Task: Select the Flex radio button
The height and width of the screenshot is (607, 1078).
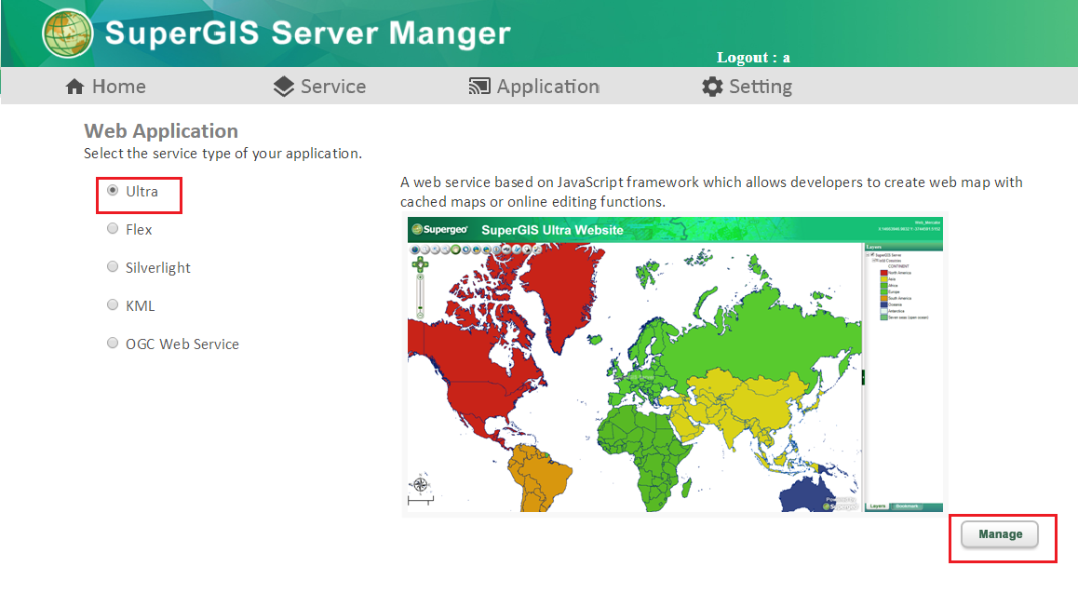Action: pos(113,228)
